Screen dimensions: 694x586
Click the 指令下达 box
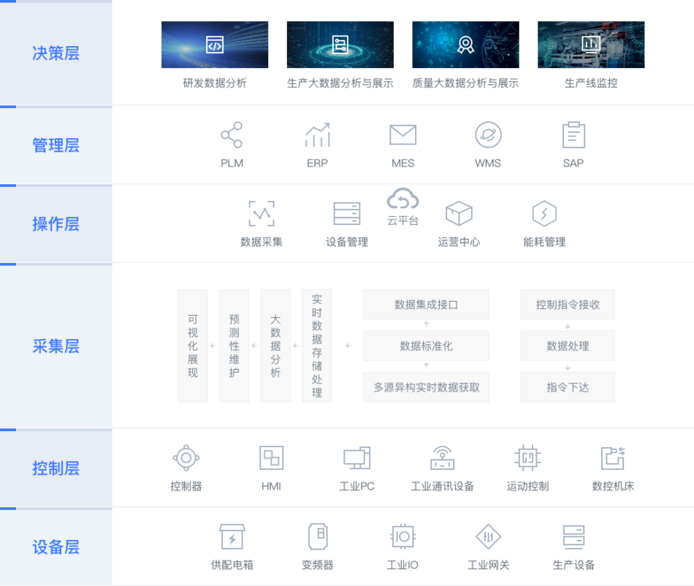[568, 387]
